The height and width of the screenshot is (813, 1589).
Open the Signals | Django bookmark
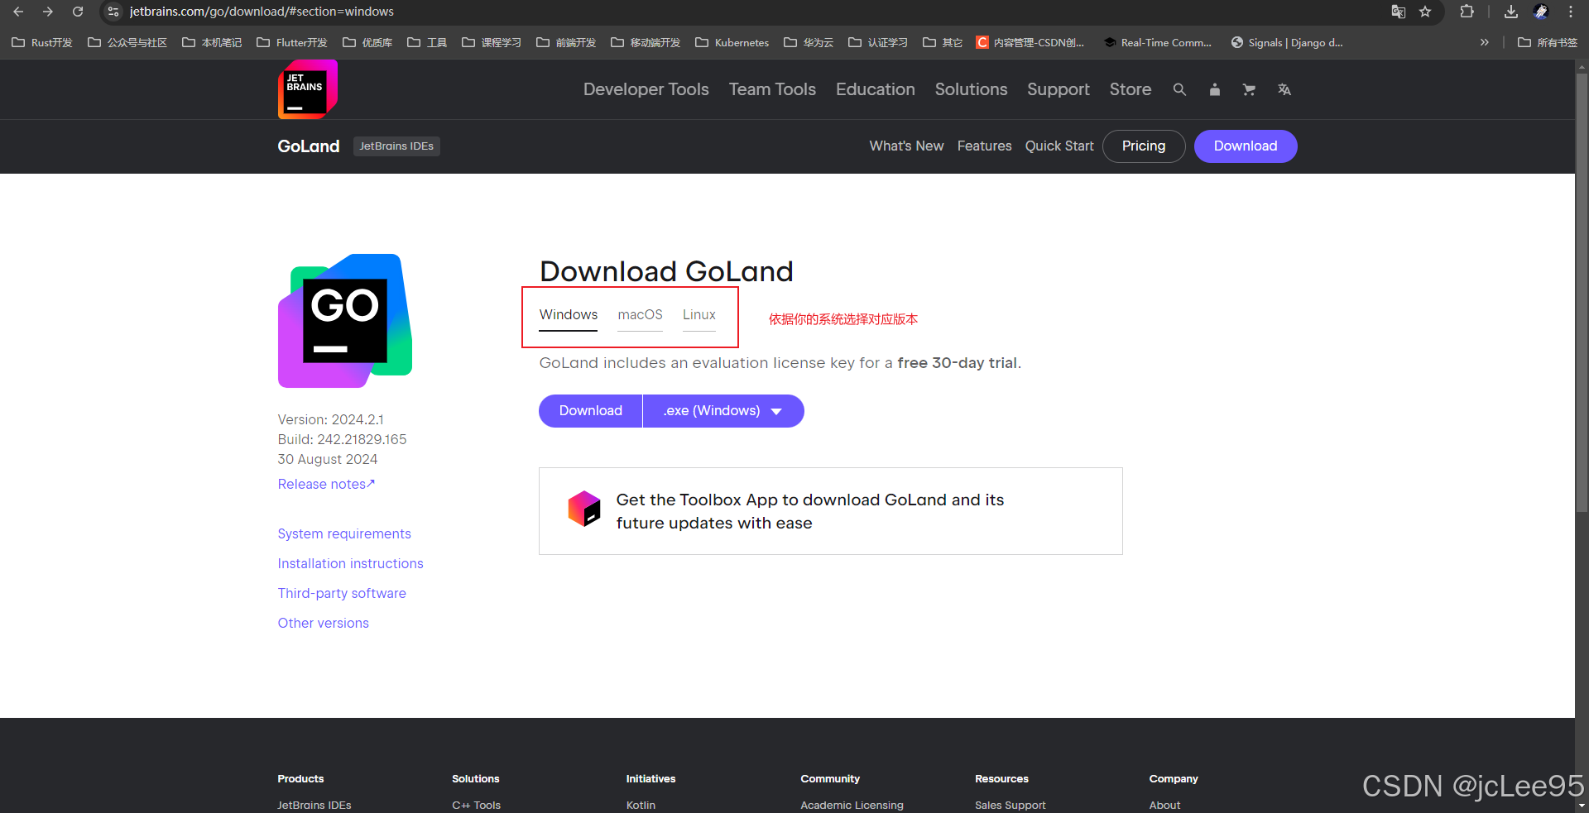pos(1287,42)
